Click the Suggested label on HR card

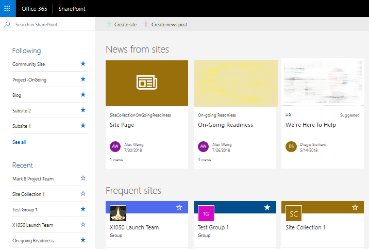[350, 115]
